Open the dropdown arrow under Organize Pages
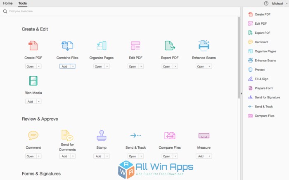289x180 pixels. click(x=107, y=66)
